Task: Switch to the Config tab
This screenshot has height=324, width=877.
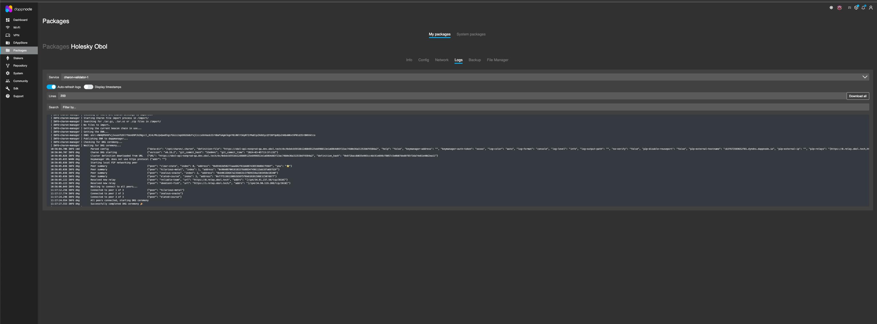Action: (424, 60)
